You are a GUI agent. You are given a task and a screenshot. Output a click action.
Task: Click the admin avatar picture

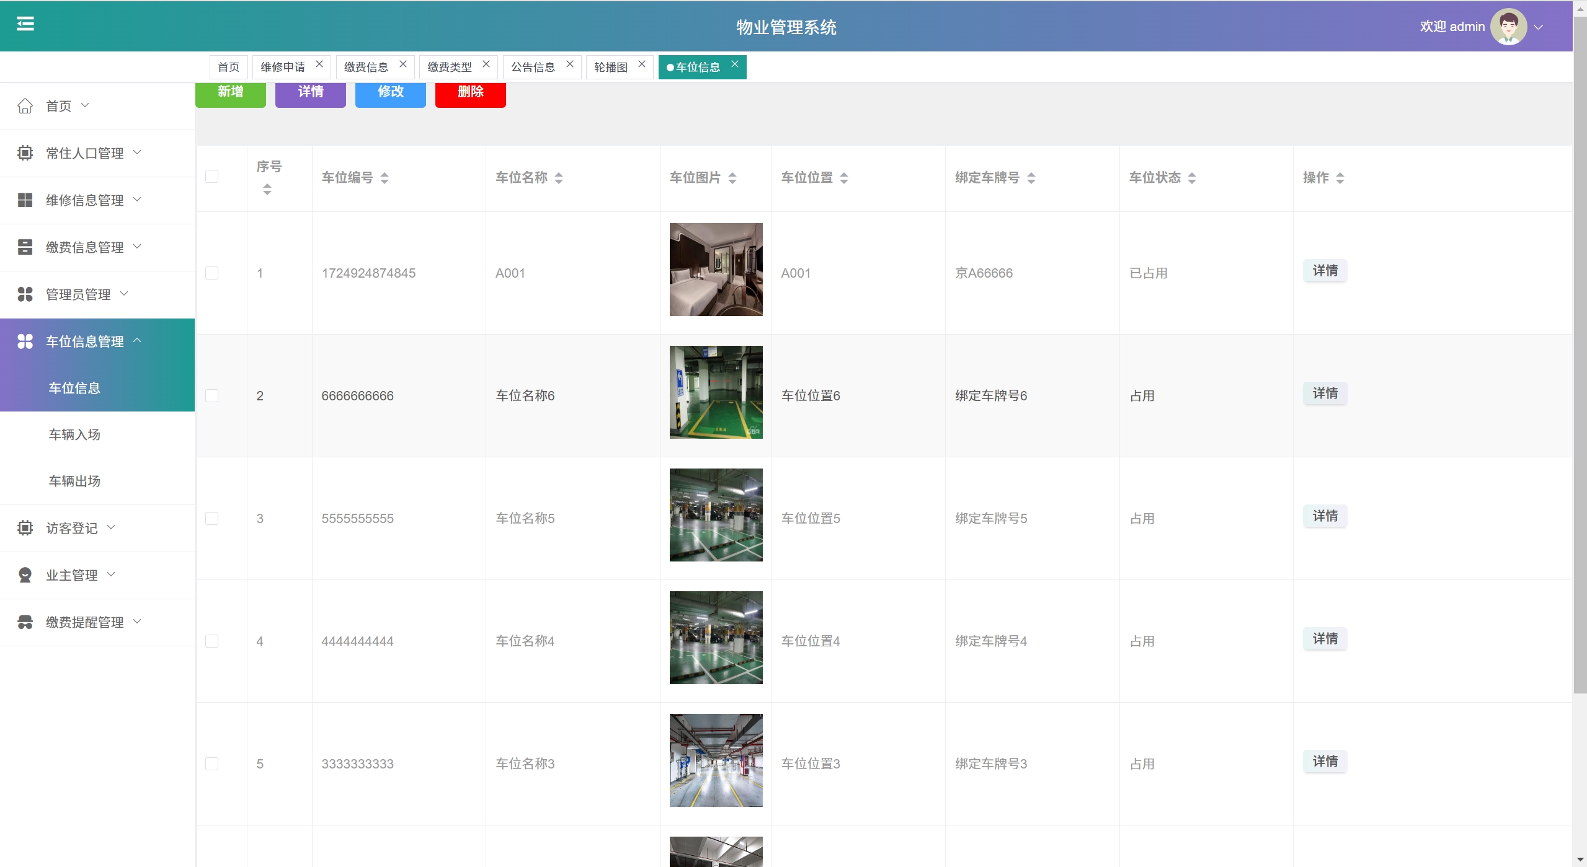coord(1508,27)
